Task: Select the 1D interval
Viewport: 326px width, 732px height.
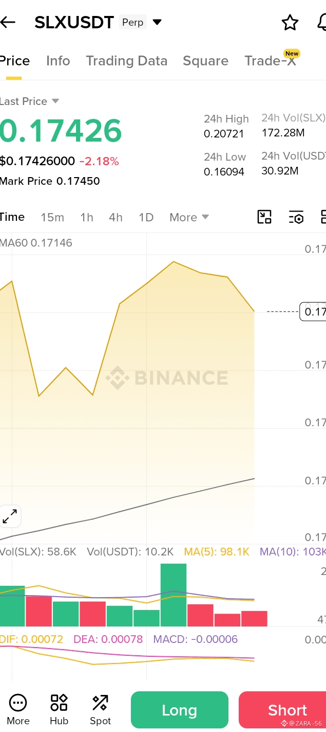Action: 146,217
